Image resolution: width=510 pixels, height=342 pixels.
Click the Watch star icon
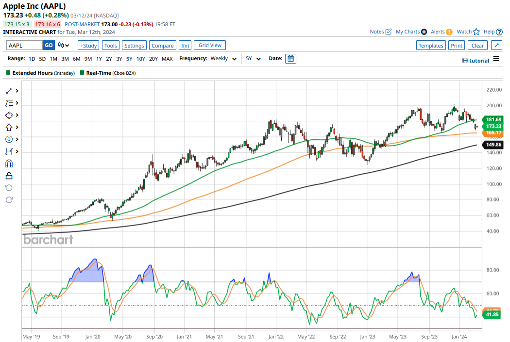coord(476,32)
